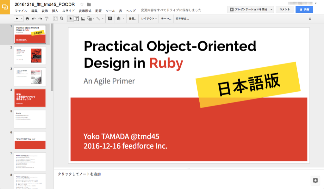Click the yellow 日本語版 label

(x=248, y=85)
